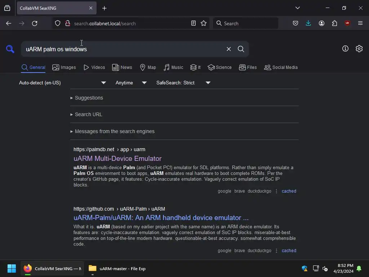
Task: Open the options dots for github result
Action: pos(276,251)
